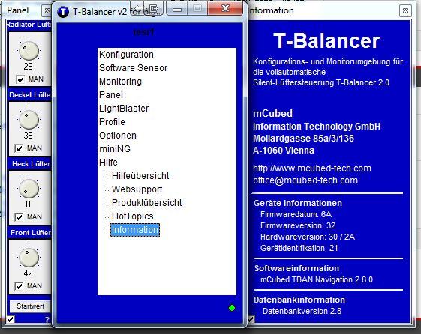Adjust the Deckel Lüfter knob set to 38
Viewport: 421px width, 334px height.
pos(29,120)
